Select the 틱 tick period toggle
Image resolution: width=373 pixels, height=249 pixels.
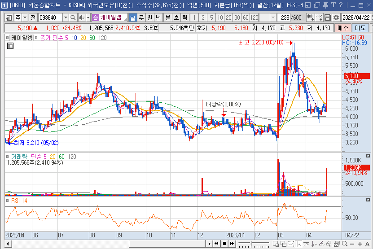(184, 17)
